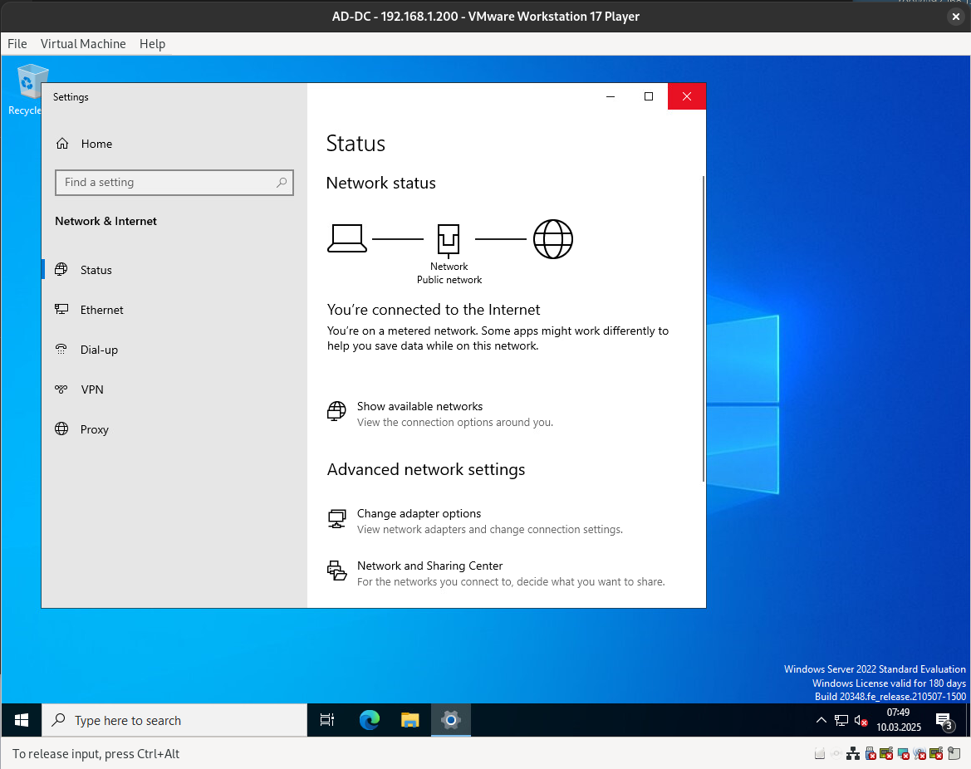Click the Home icon in Settings sidebar
971x769 pixels.
click(x=62, y=144)
